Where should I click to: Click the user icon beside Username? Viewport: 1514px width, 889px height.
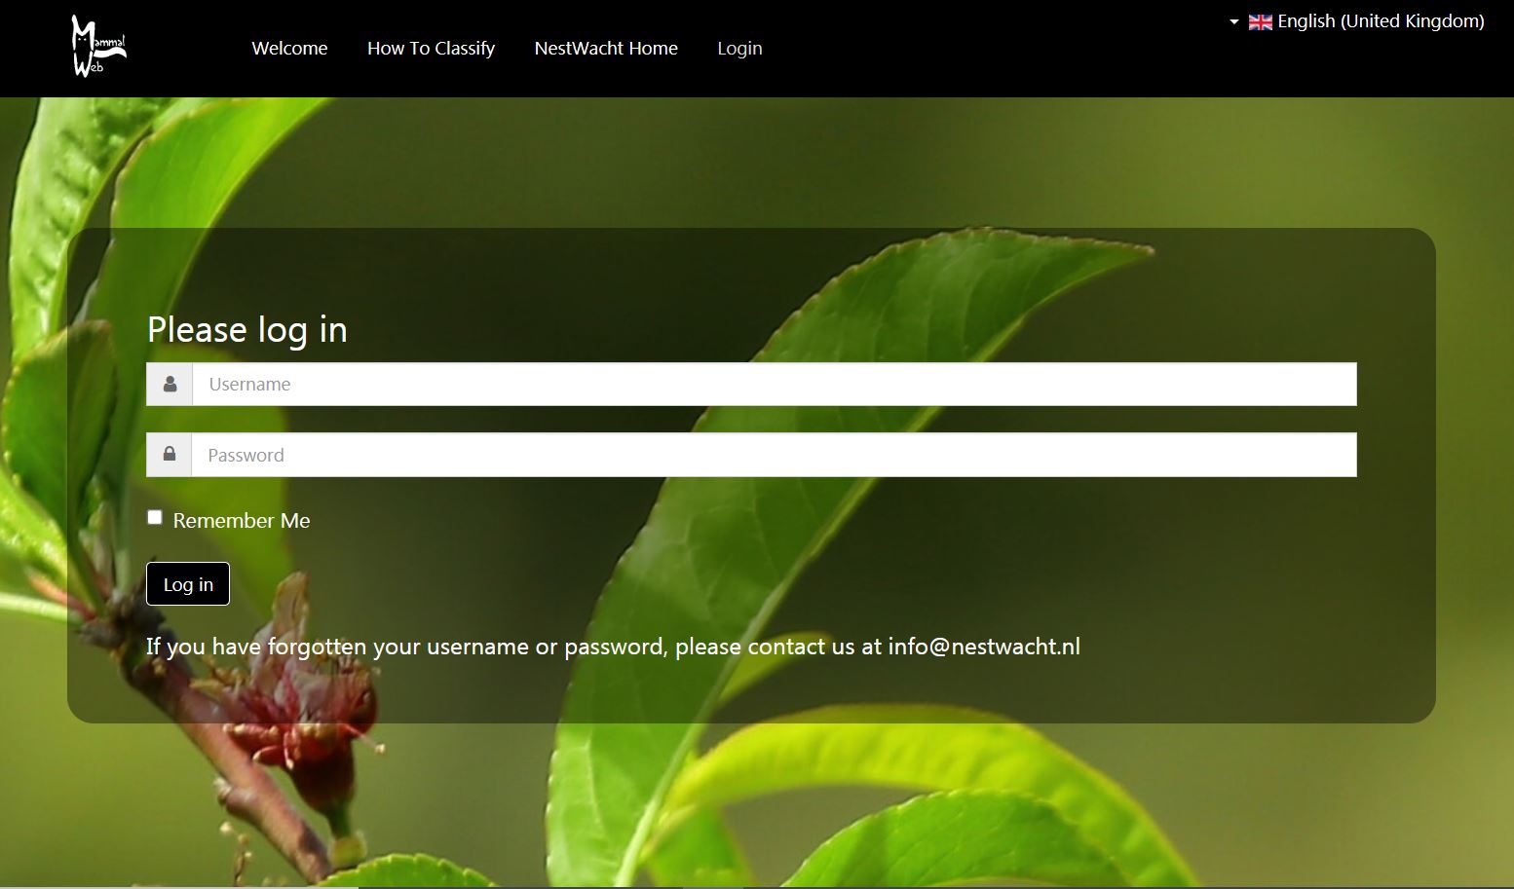click(x=170, y=385)
